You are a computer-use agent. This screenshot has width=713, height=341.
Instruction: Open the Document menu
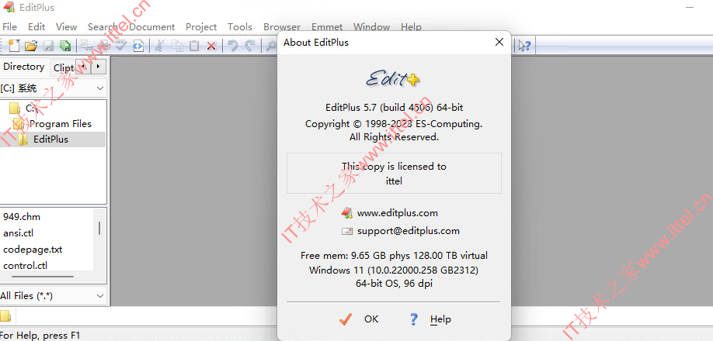tap(152, 27)
